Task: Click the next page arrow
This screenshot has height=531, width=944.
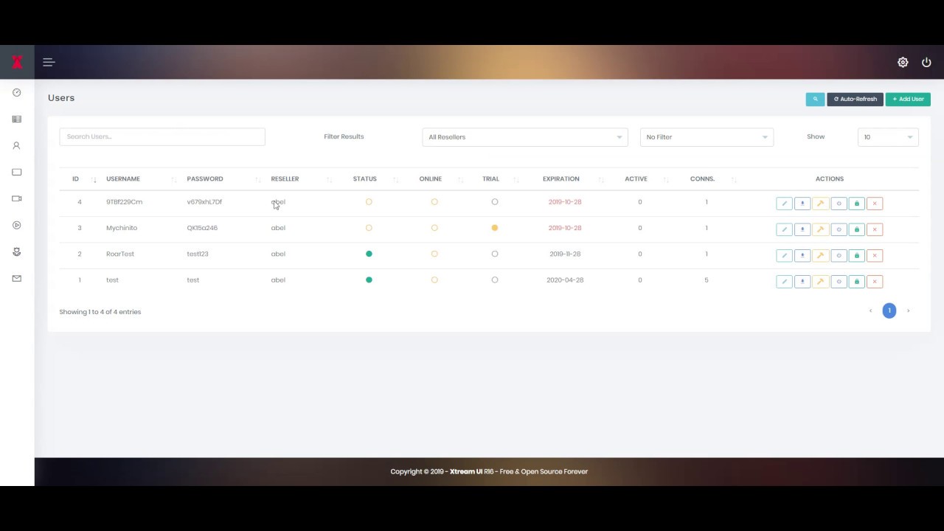Action: click(908, 311)
